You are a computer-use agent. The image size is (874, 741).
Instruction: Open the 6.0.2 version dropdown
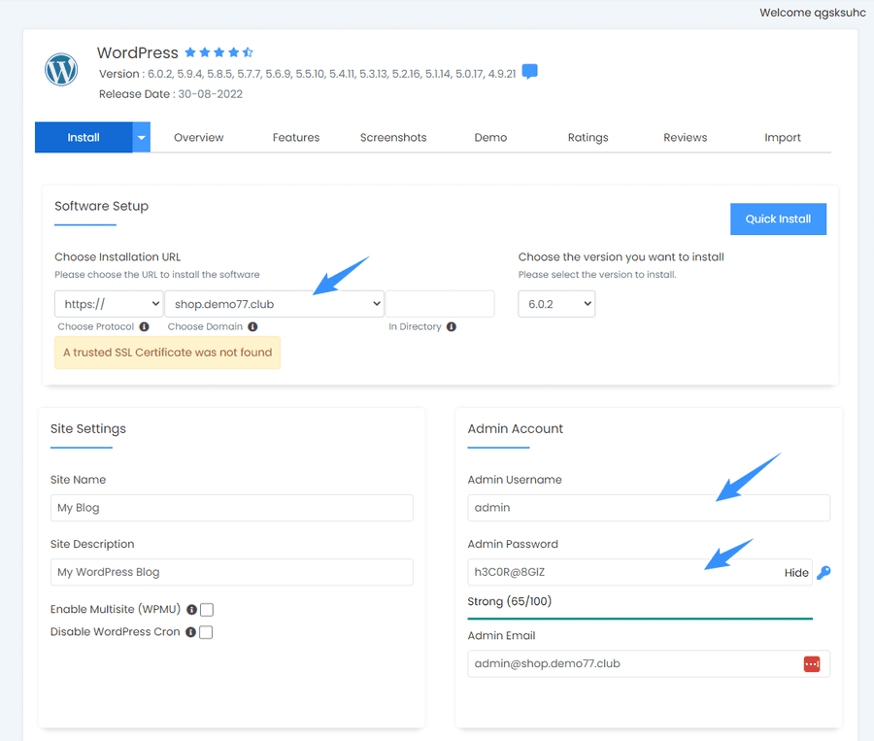coord(556,304)
